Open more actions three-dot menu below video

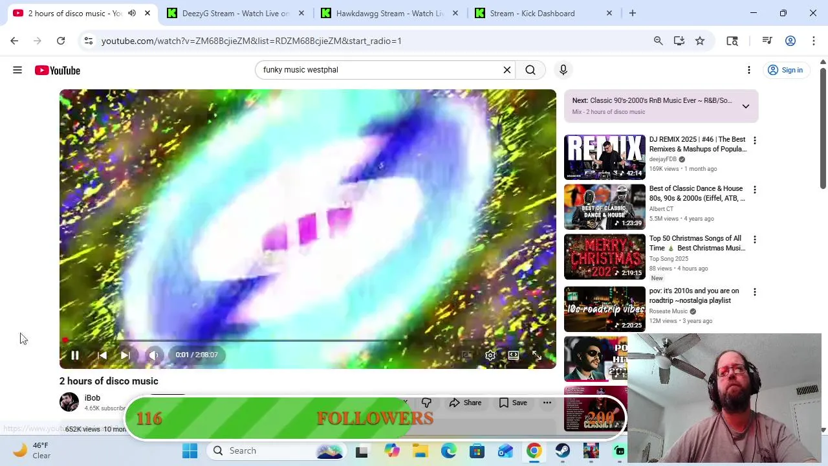547,403
